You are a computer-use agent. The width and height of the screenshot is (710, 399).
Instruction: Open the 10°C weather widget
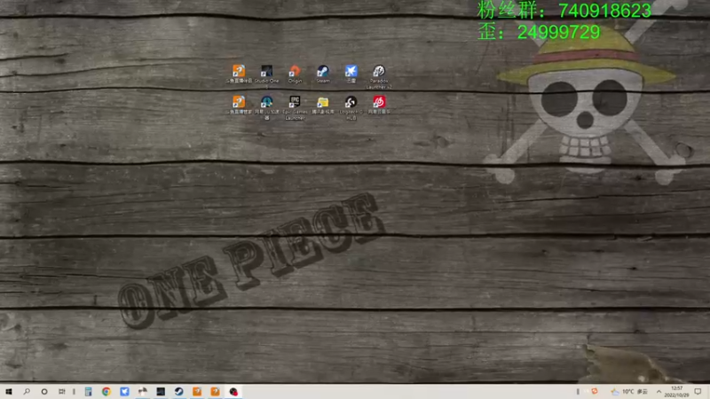click(x=629, y=391)
